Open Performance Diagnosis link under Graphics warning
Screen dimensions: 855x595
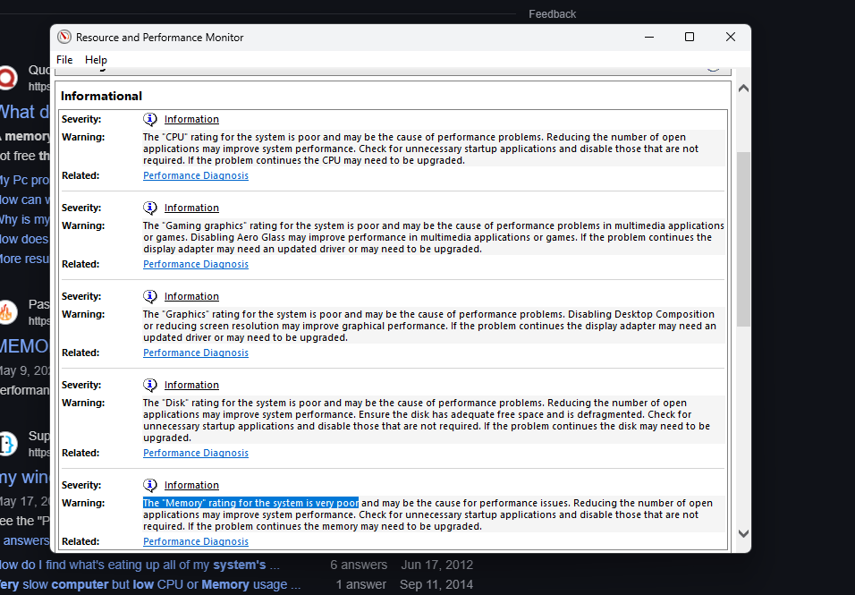(x=196, y=353)
